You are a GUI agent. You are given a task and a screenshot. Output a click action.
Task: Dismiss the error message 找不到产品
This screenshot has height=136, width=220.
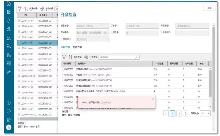coord(153,99)
